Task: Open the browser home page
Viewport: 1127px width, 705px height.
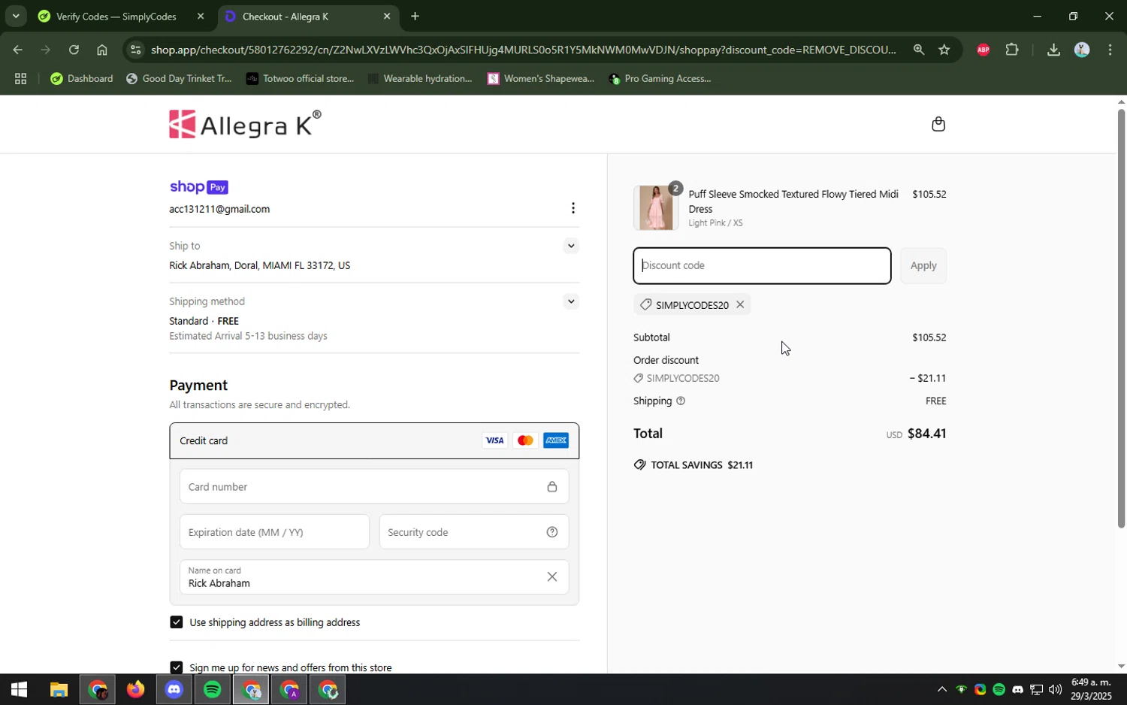Action: 102,50
